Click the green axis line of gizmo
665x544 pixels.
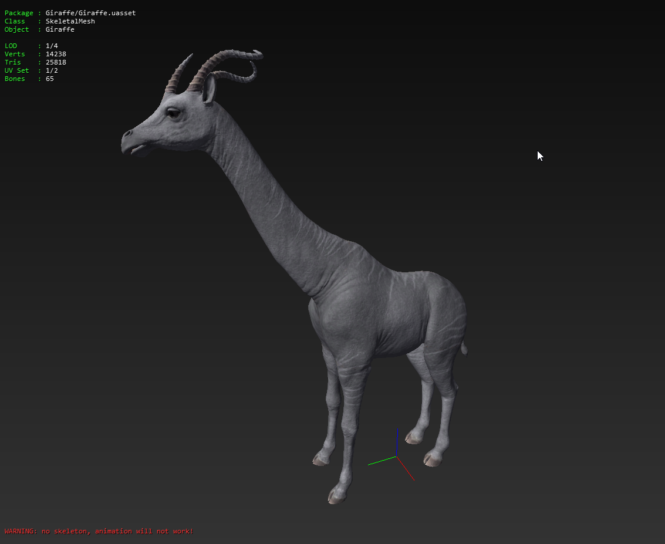(x=382, y=461)
